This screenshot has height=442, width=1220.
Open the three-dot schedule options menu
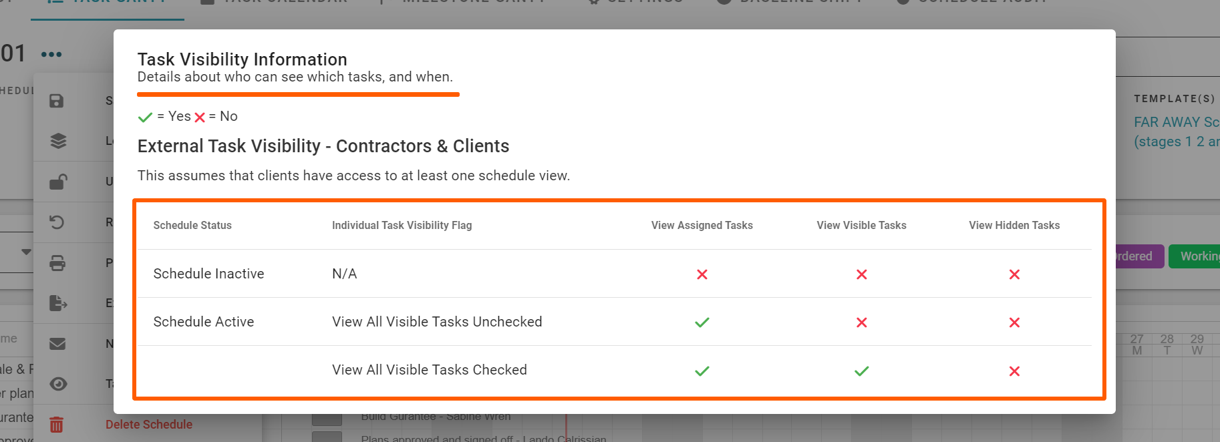click(51, 54)
